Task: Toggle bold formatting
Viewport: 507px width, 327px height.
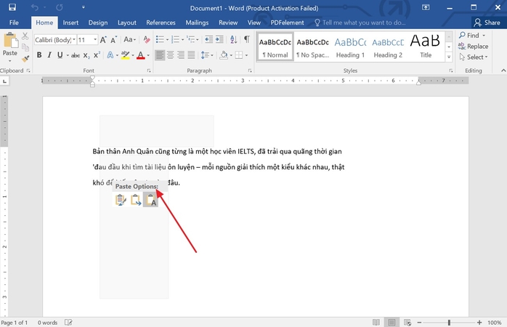Action: 39,55
